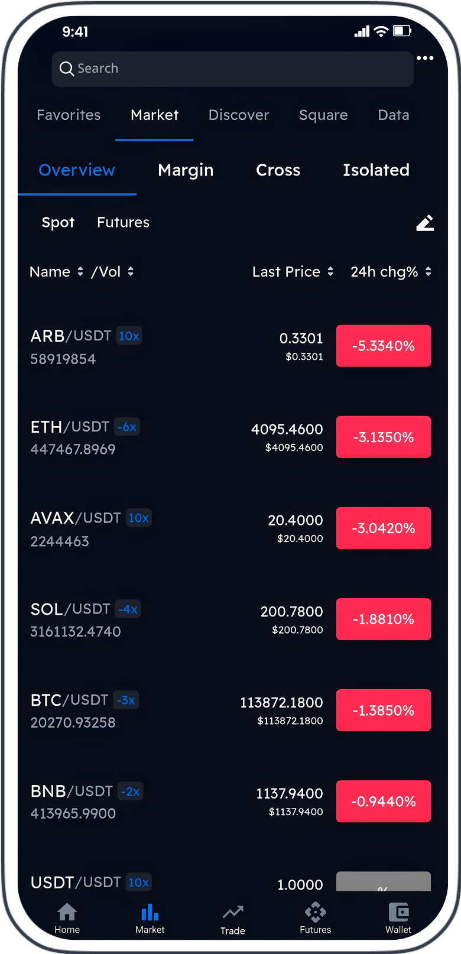Sort list by Name arrows
The height and width of the screenshot is (954, 461).
80,271
